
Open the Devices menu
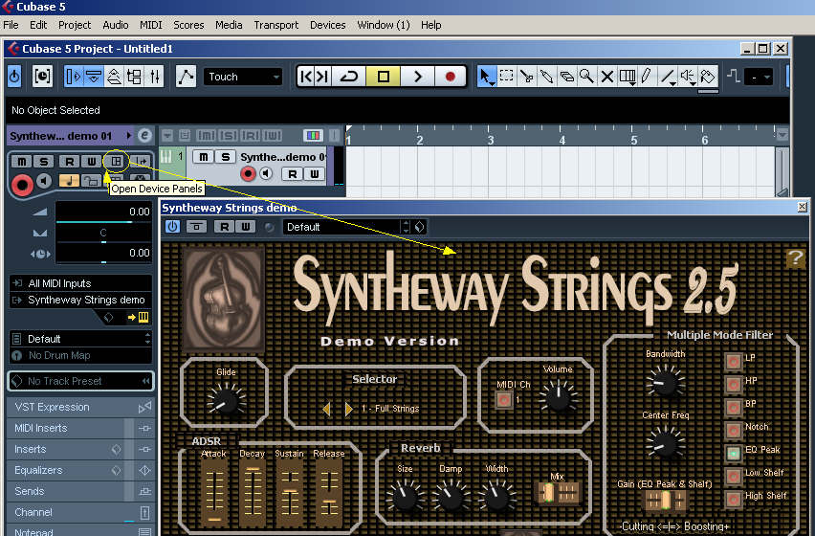327,25
